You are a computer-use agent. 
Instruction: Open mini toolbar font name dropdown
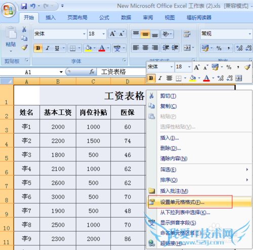[x=172, y=67]
